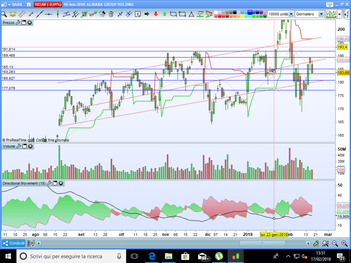Pick the white color swatch
Image resolution: width=351 pixels, height=263 pixels.
coord(216,12)
